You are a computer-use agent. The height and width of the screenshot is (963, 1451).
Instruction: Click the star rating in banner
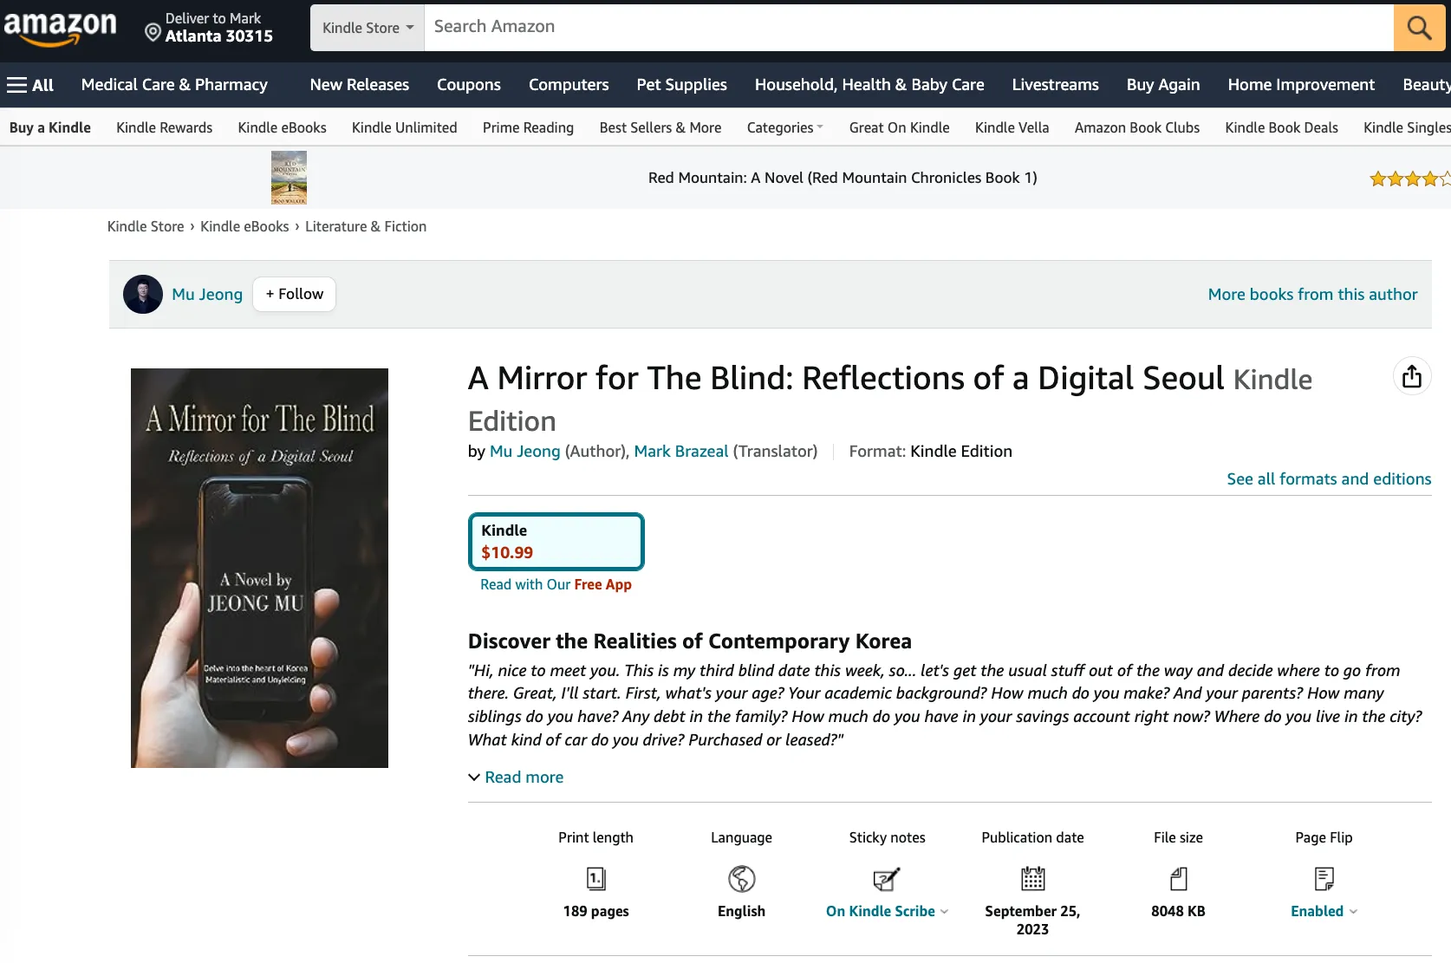pyautogui.click(x=1409, y=179)
